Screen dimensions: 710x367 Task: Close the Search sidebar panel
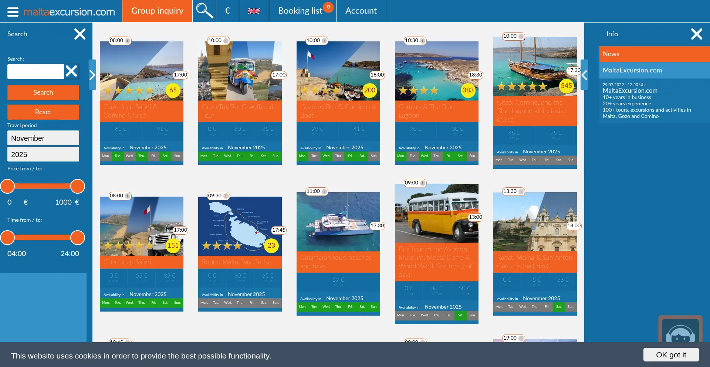click(80, 34)
